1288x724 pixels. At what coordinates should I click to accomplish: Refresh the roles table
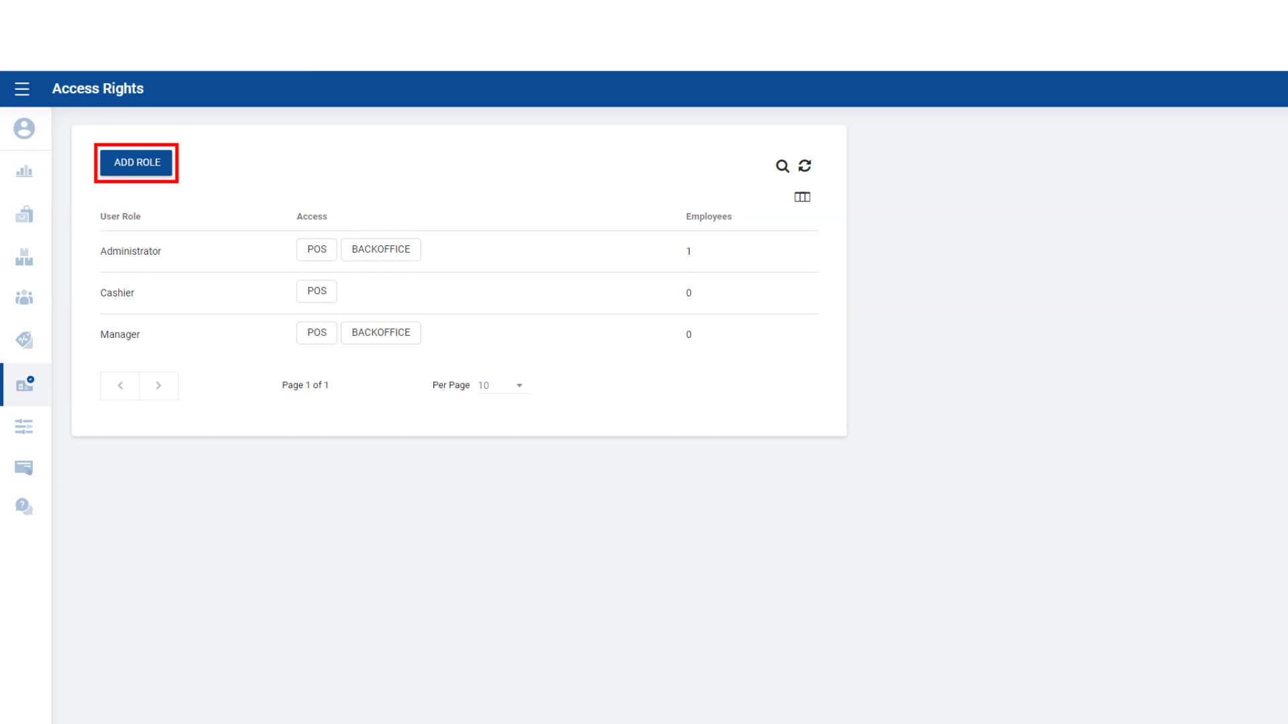pyautogui.click(x=805, y=166)
